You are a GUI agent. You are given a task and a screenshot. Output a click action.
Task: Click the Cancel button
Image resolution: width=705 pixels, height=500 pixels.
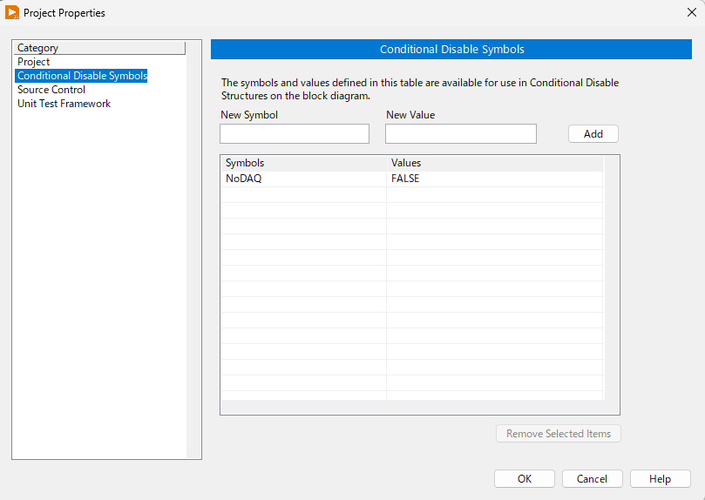[x=592, y=479]
